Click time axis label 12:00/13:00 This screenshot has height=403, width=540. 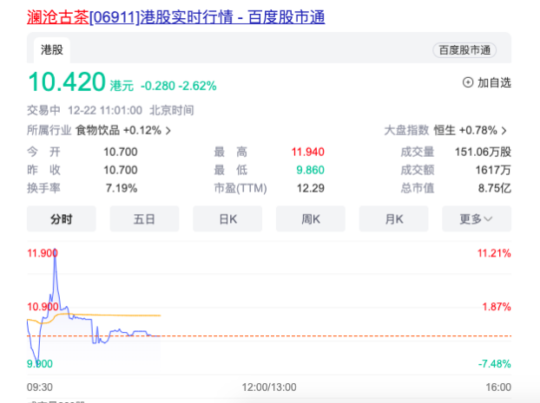tap(269, 387)
